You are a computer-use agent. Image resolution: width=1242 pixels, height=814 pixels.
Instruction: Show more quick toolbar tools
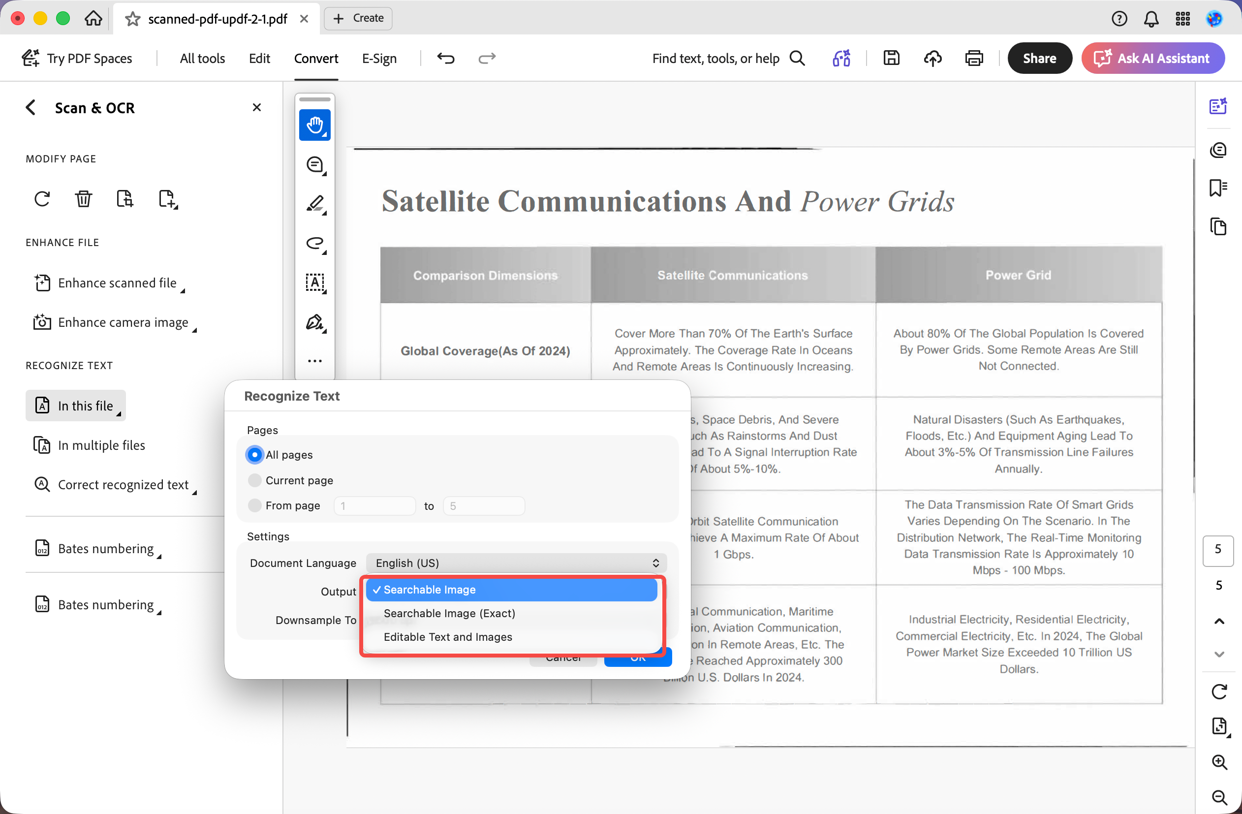point(314,361)
